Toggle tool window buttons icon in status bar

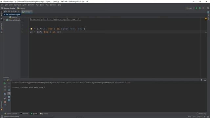tap(2, 117)
